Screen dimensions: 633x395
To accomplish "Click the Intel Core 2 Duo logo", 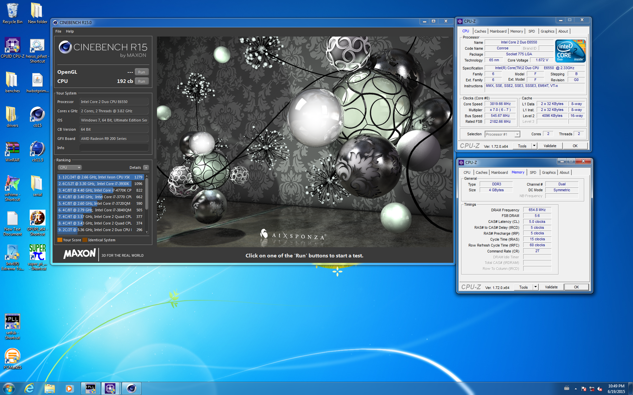I will [x=570, y=51].
